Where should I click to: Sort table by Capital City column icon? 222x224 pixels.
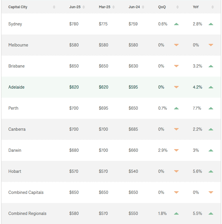[x=54, y=7]
